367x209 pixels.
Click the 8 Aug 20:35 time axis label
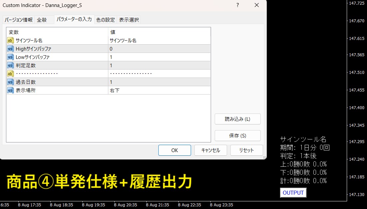[125, 205]
